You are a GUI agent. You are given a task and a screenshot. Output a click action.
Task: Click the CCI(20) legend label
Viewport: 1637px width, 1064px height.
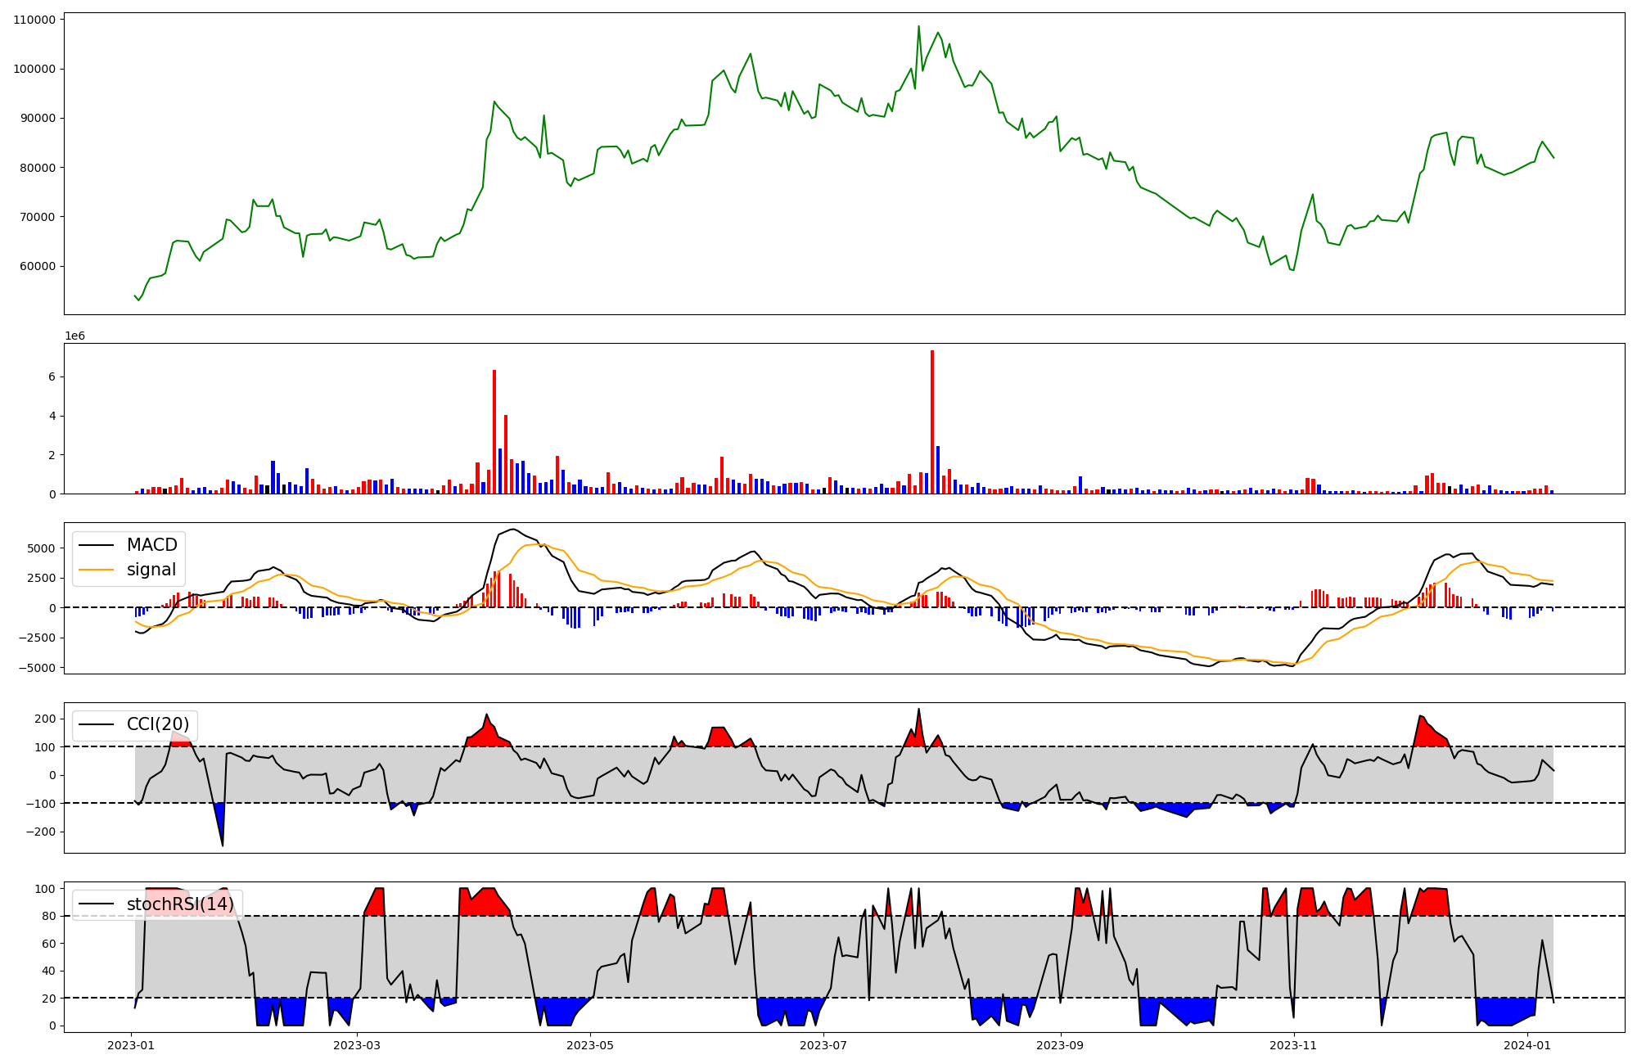click(x=157, y=724)
